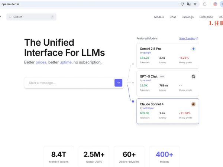
Task: Open the browser extensions puzzle icon
Action: coord(205,4)
